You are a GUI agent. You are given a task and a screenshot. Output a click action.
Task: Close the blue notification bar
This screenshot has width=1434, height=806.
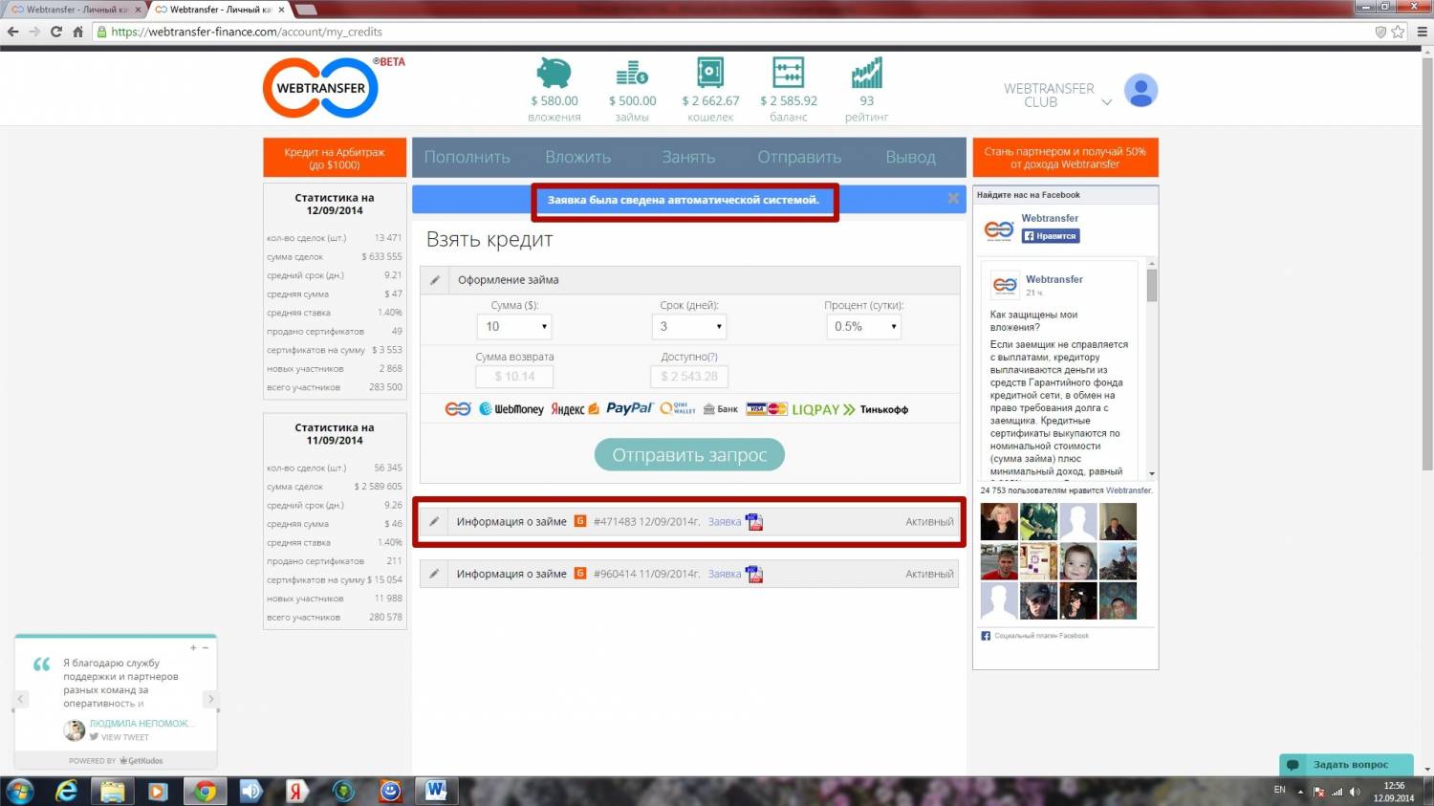click(953, 198)
